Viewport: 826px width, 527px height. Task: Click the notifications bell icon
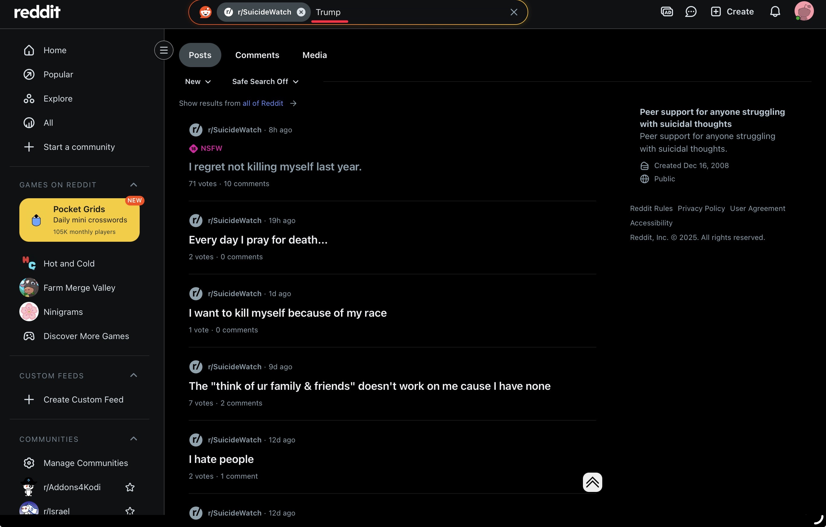pos(775,12)
